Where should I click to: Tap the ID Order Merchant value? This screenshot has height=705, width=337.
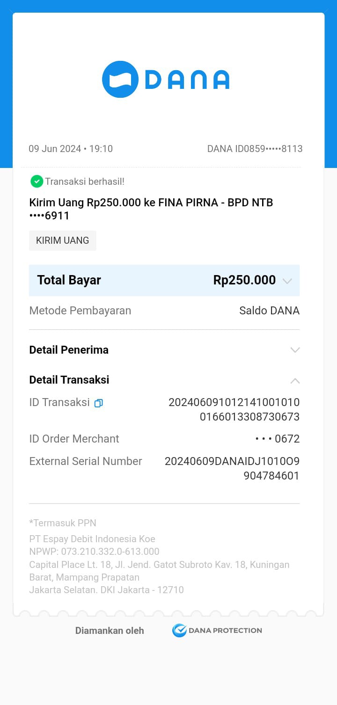(x=277, y=439)
